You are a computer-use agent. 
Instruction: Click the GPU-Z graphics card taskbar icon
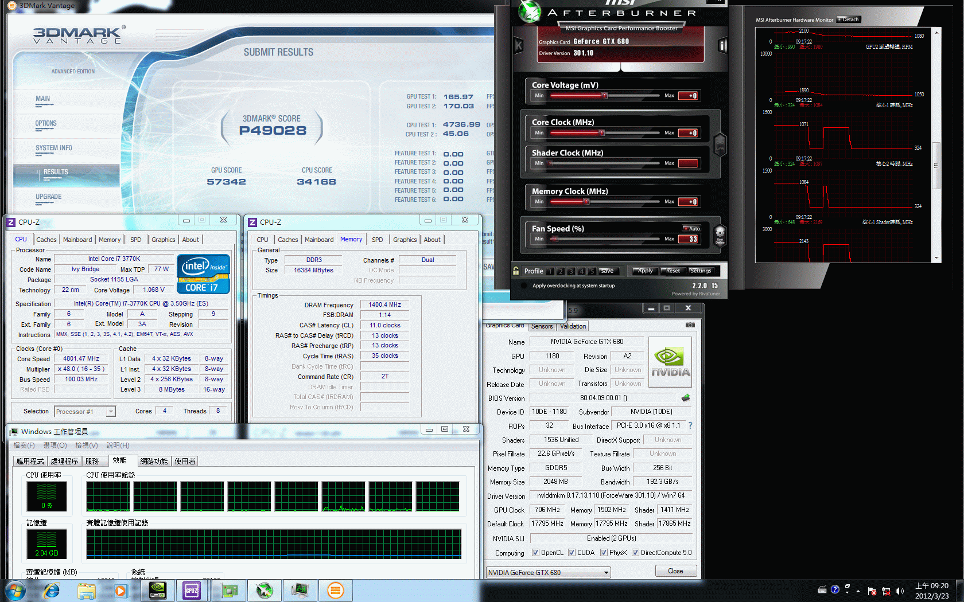coord(229,591)
